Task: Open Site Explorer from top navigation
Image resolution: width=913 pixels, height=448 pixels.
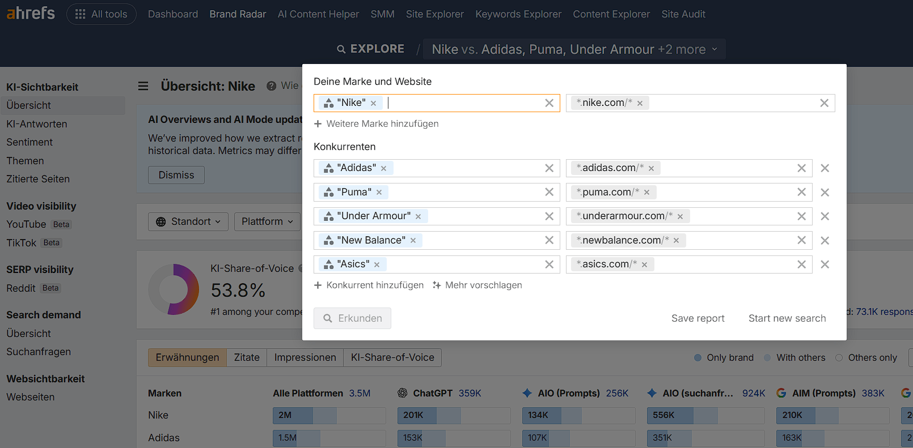Action: (x=435, y=14)
